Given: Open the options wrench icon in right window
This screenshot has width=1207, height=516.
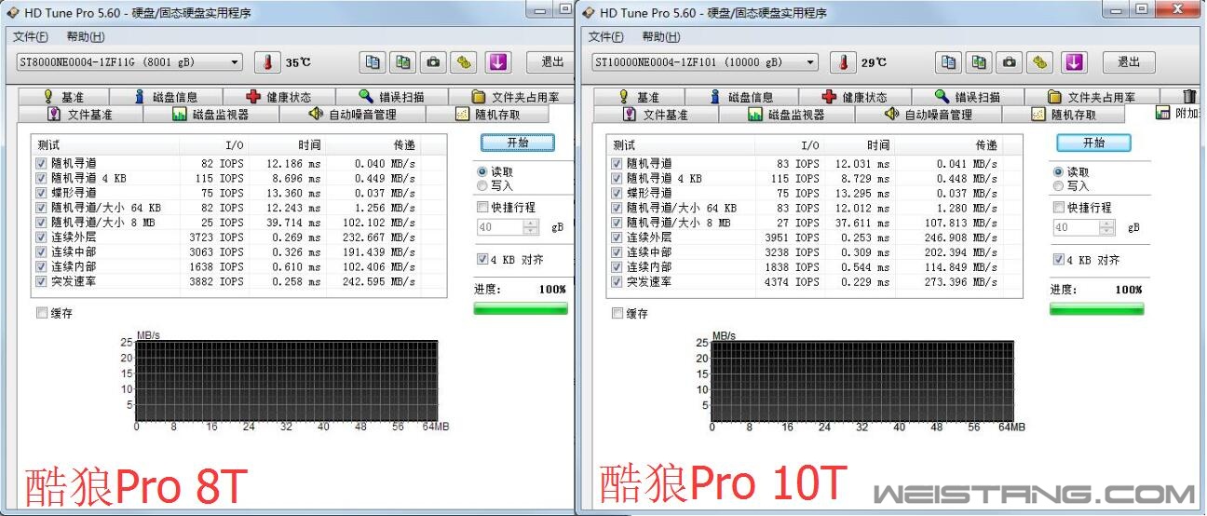Looking at the screenshot, I should [x=1039, y=62].
